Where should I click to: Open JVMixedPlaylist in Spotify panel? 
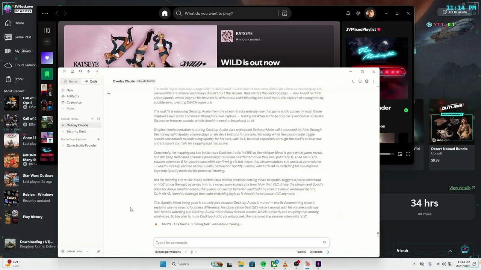pyautogui.click(x=363, y=29)
